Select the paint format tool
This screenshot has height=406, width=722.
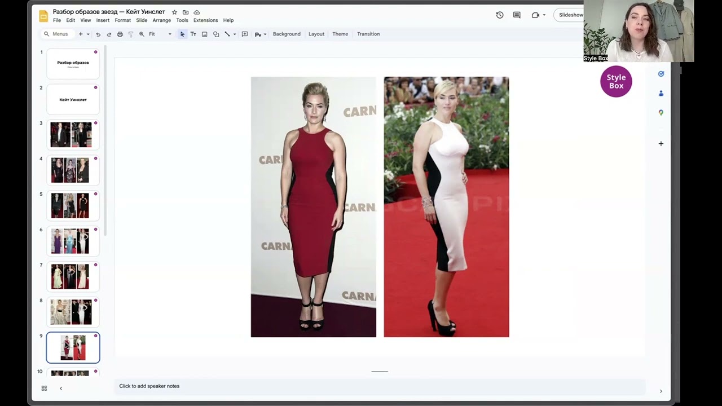pos(130,34)
